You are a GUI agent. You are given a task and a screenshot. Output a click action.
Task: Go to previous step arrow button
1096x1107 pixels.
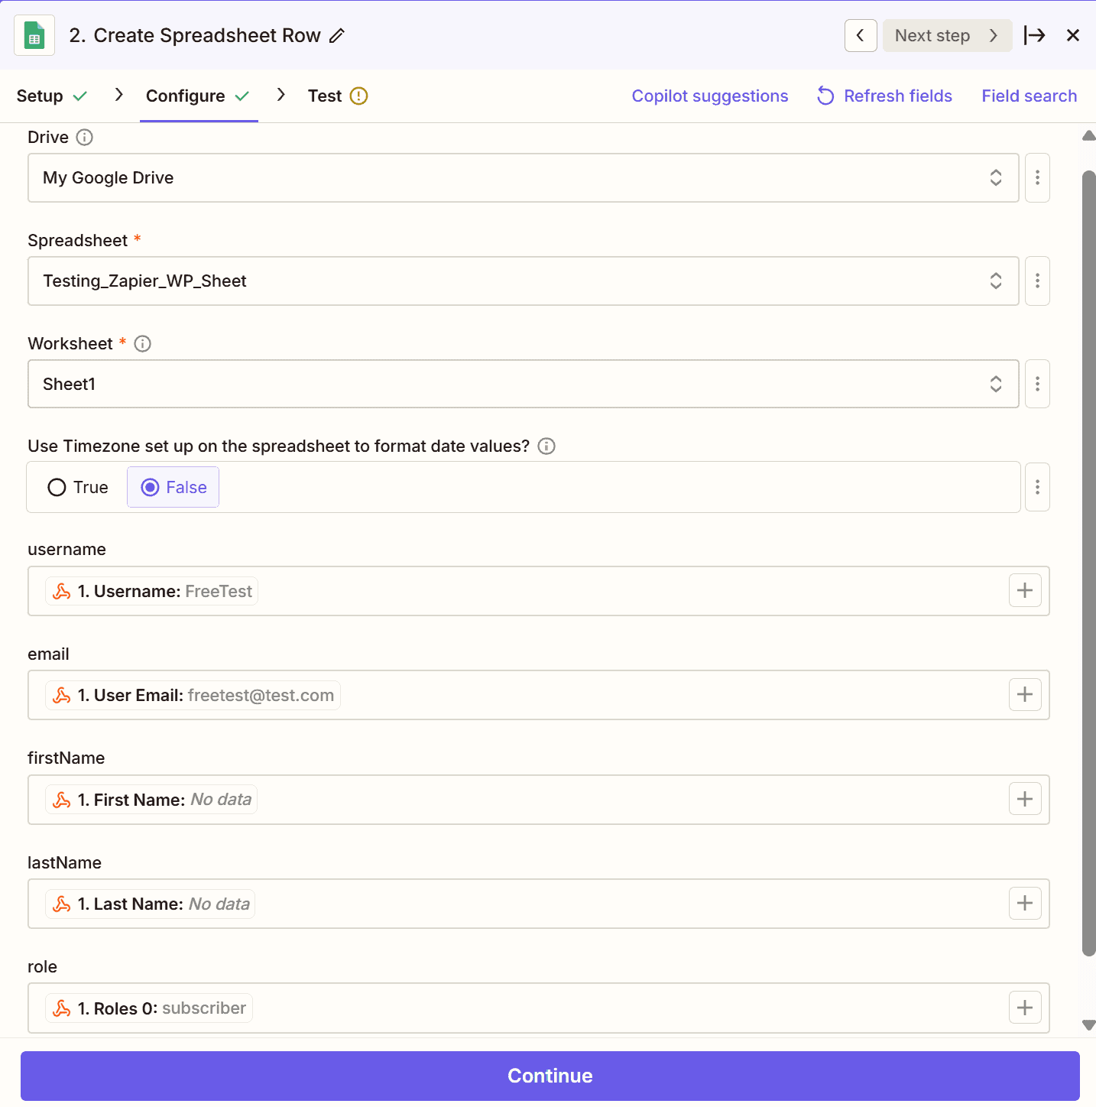[x=861, y=36]
